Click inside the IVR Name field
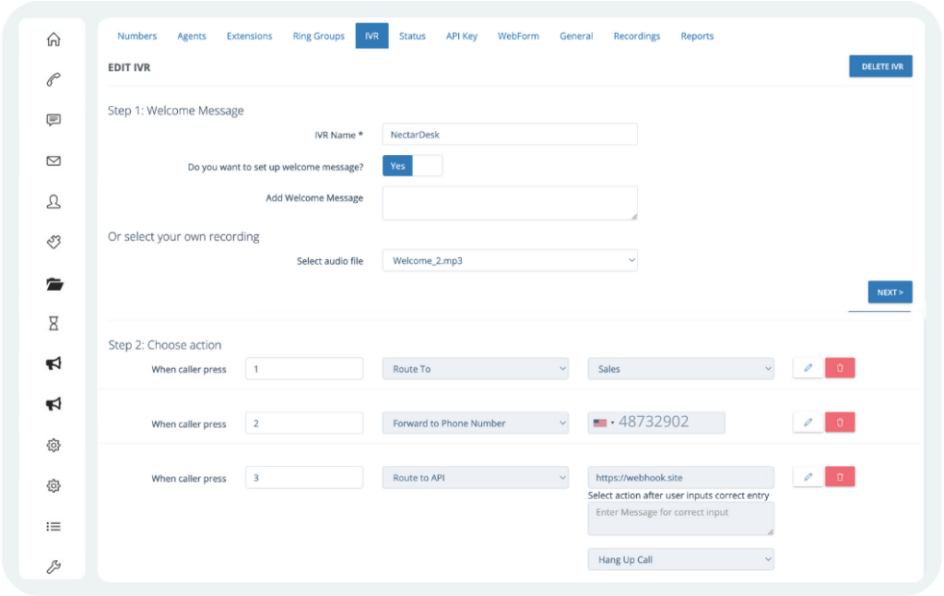This screenshot has height=596, width=944. click(510, 134)
